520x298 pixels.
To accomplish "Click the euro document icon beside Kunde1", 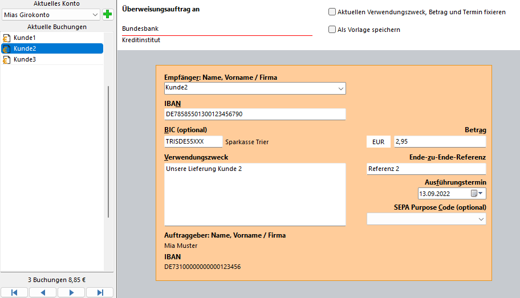I will click(x=6, y=38).
